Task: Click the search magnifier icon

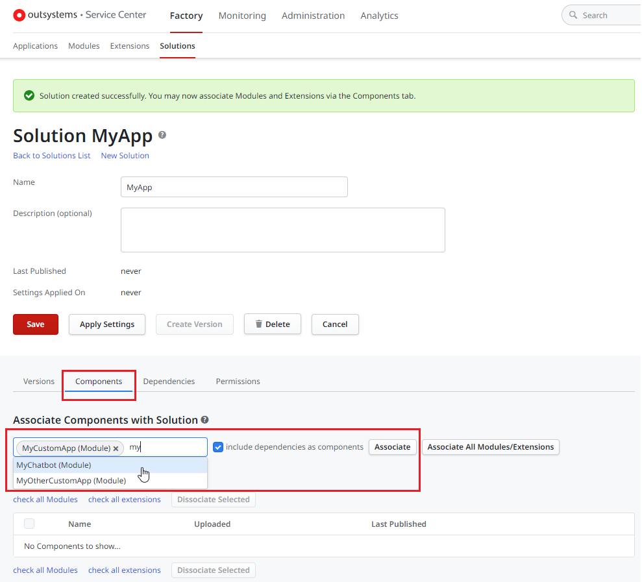Action: 573,15
